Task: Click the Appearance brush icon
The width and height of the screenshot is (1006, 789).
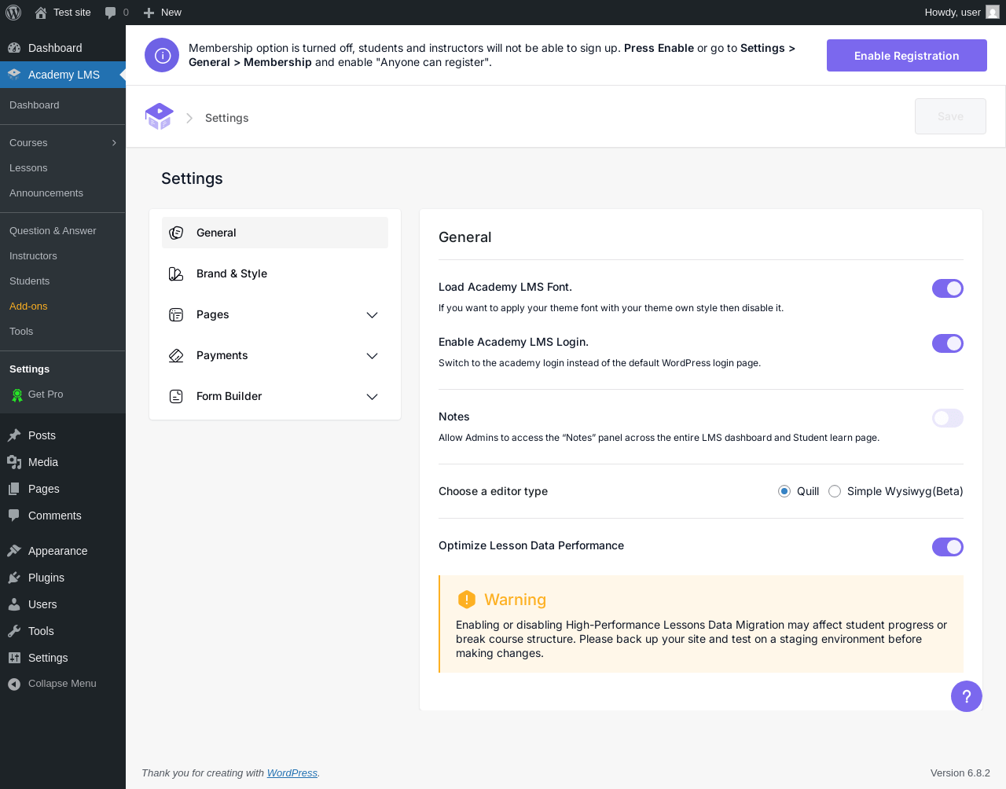Action: (14, 551)
